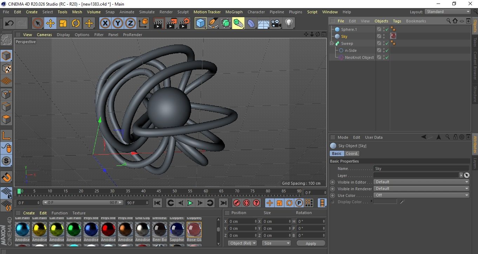
Task: Click the Display Color swatch
Action: tap(385, 202)
